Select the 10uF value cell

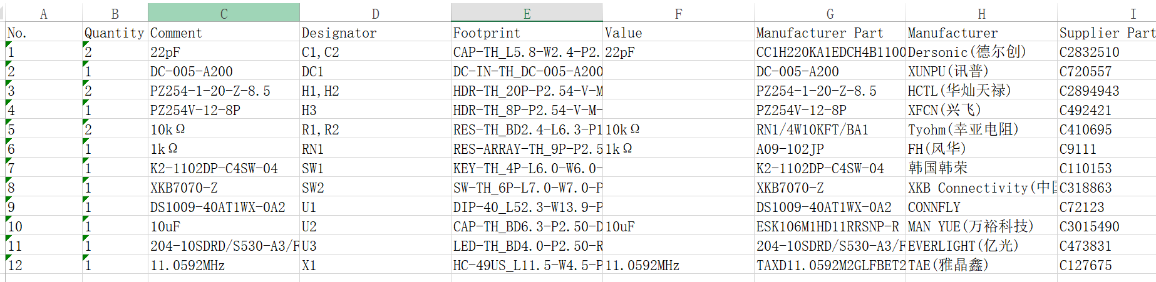point(678,227)
